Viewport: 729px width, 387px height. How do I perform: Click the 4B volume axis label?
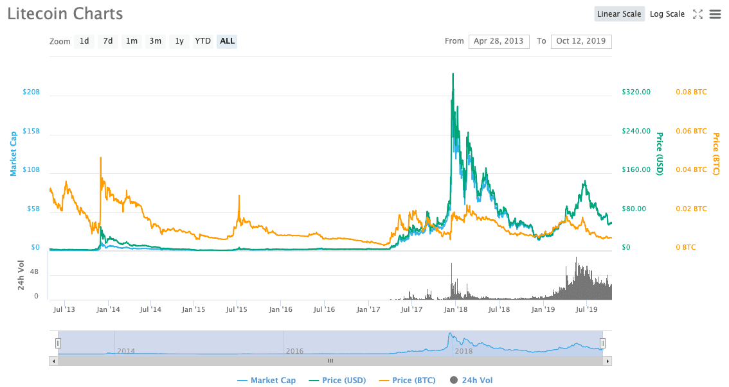34,271
